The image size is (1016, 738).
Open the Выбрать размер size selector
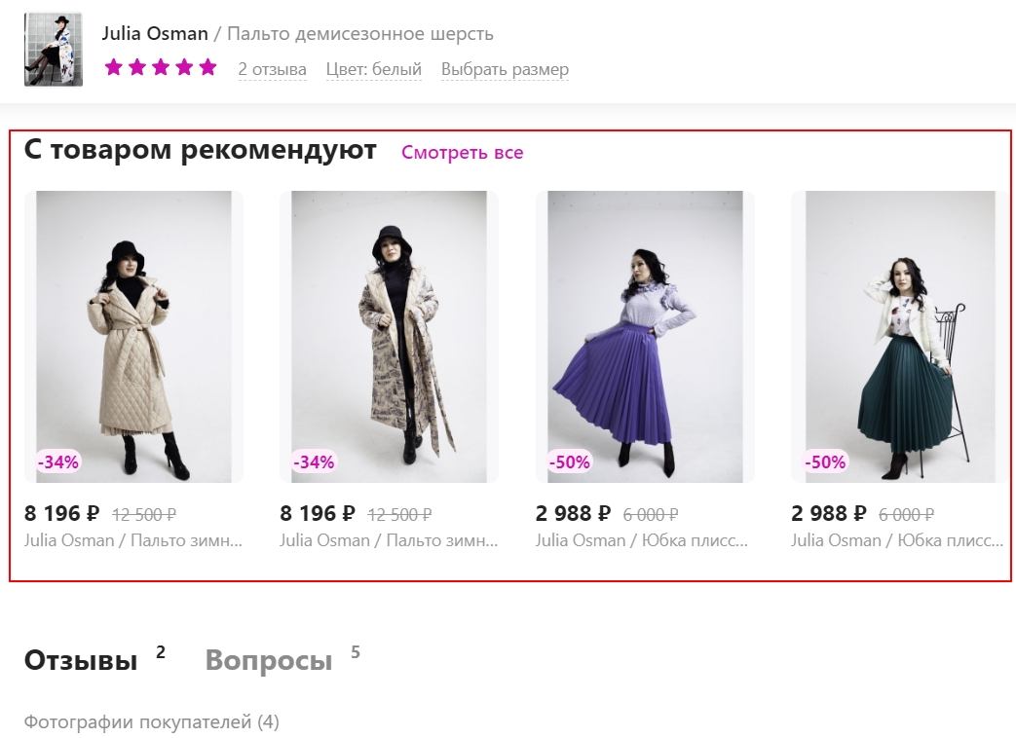(506, 69)
